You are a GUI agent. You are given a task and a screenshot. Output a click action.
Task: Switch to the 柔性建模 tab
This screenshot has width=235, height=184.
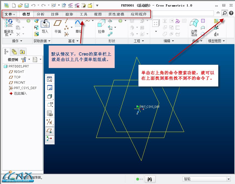point(116,14)
